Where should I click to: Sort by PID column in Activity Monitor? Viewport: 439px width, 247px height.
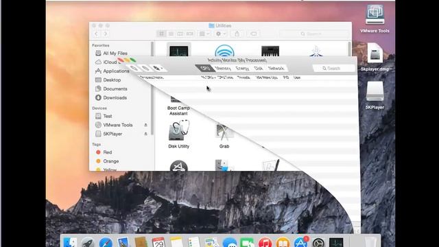[286, 78]
